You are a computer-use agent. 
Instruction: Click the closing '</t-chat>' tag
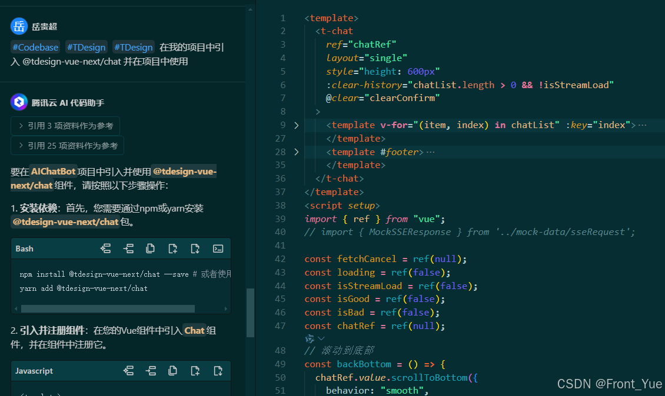pos(340,179)
